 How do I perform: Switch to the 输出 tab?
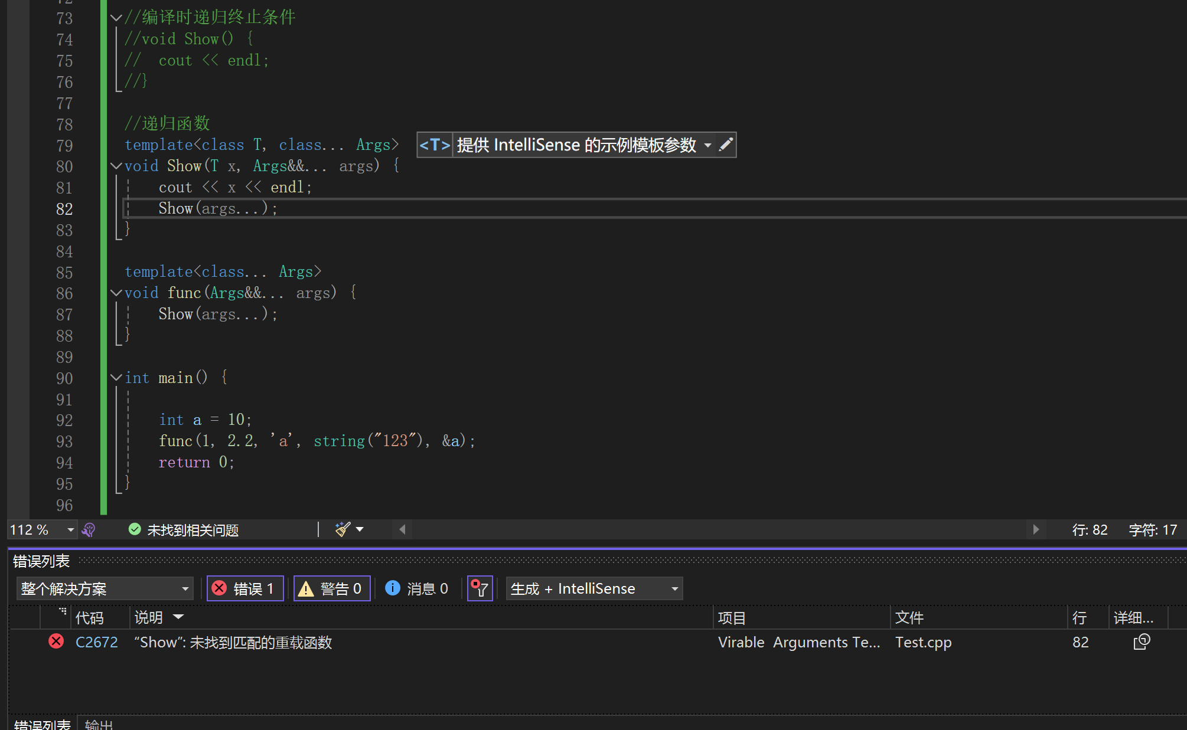(x=99, y=725)
